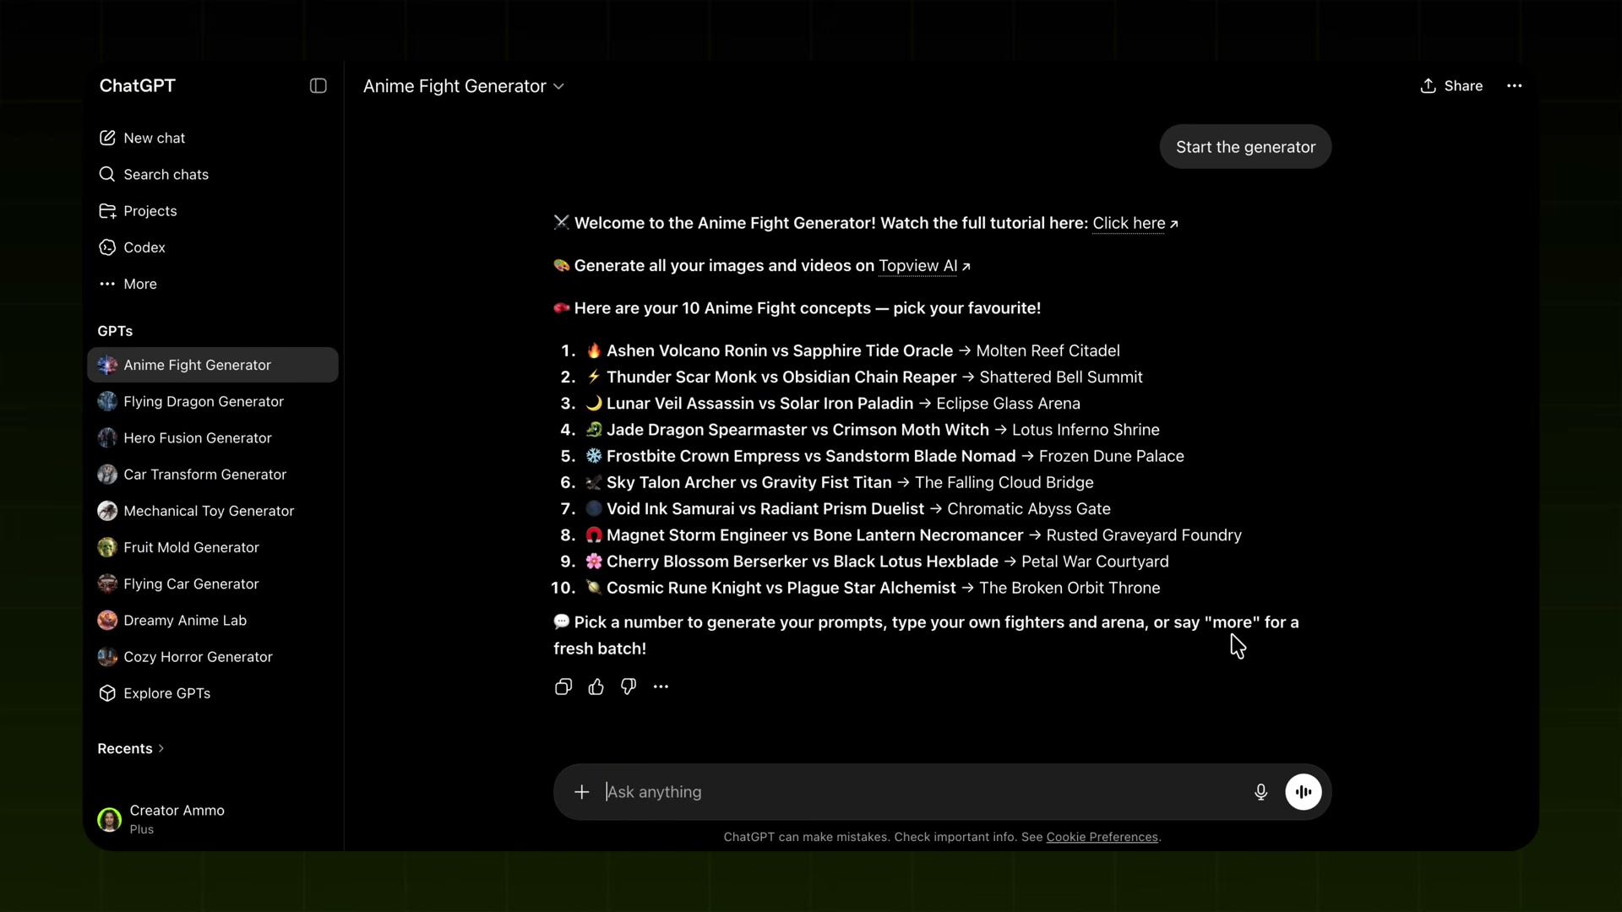Click the Search chats magnifier icon
The width and height of the screenshot is (1622, 912).
pyautogui.click(x=107, y=174)
